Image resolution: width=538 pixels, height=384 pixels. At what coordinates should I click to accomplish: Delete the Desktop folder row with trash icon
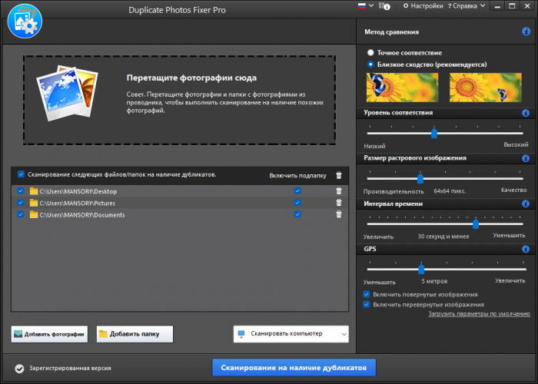coord(339,191)
